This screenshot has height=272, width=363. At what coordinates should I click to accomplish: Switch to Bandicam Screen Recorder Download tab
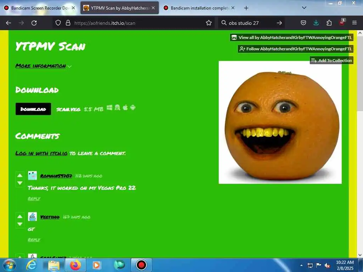coord(39,8)
